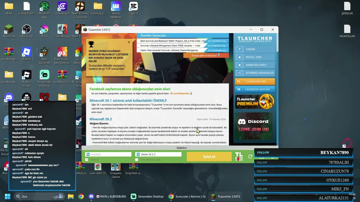Open the ANIMATED CAPES menu item

tap(255, 65)
